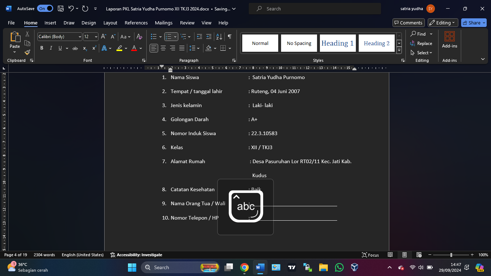Apply superscript formatting

click(x=94, y=48)
